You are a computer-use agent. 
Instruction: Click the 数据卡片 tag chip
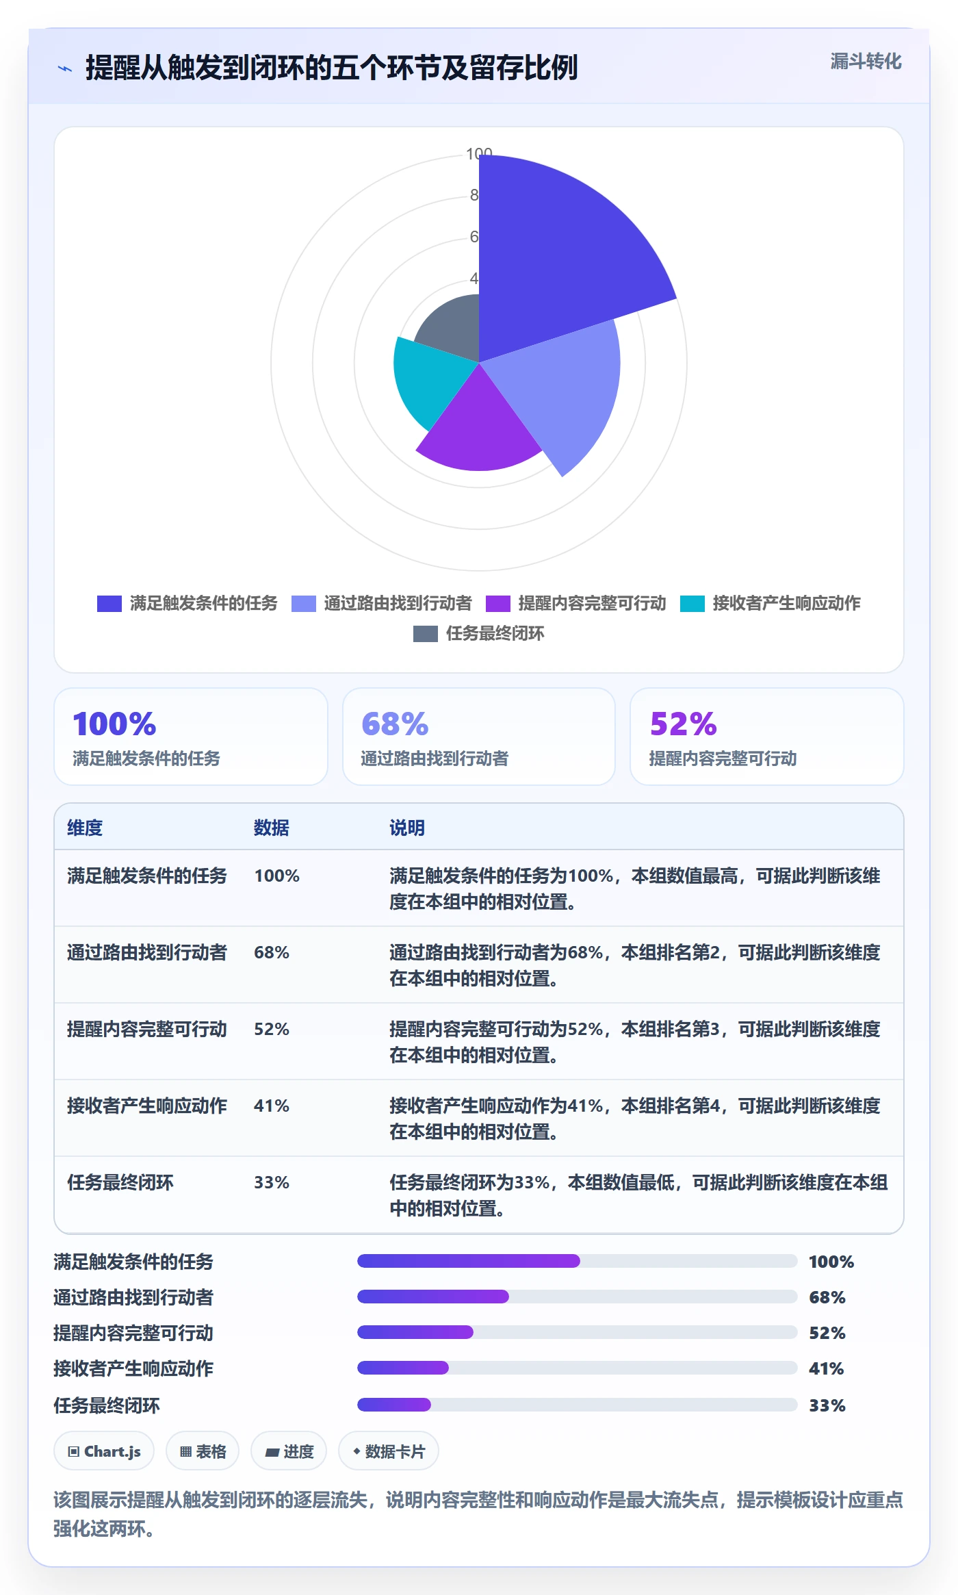pos(389,1451)
